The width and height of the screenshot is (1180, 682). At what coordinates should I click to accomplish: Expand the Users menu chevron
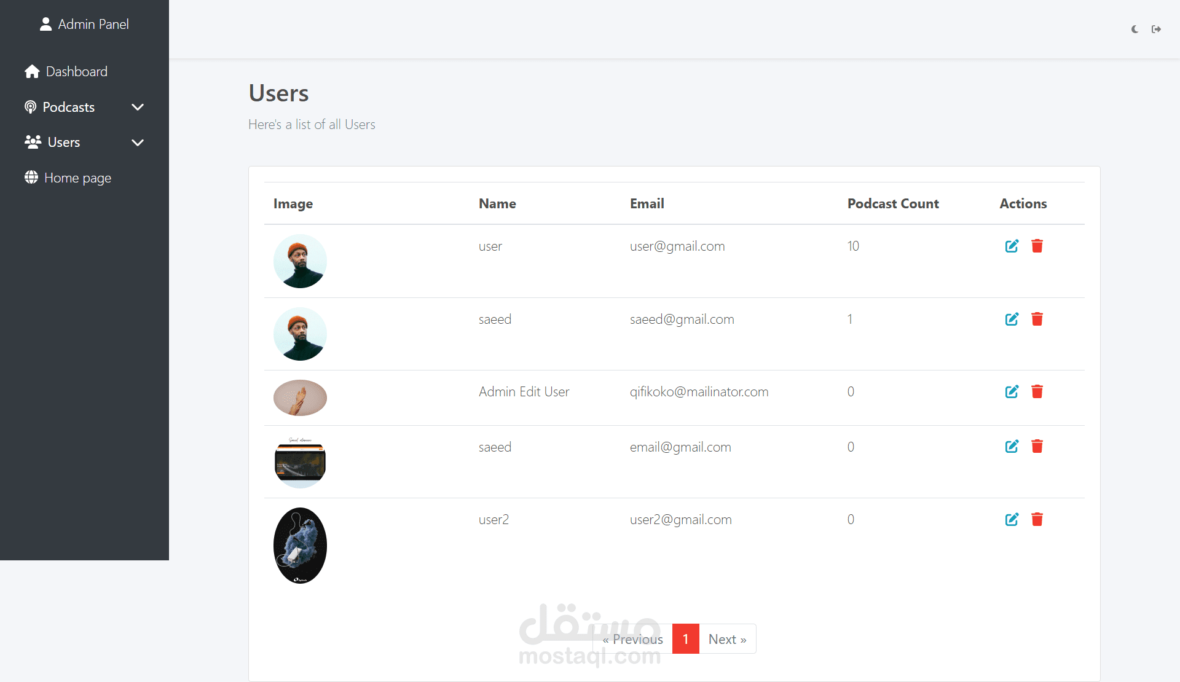138,143
